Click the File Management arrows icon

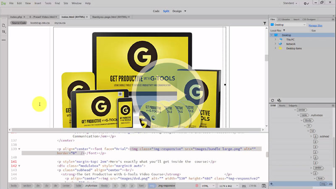coord(4,32)
